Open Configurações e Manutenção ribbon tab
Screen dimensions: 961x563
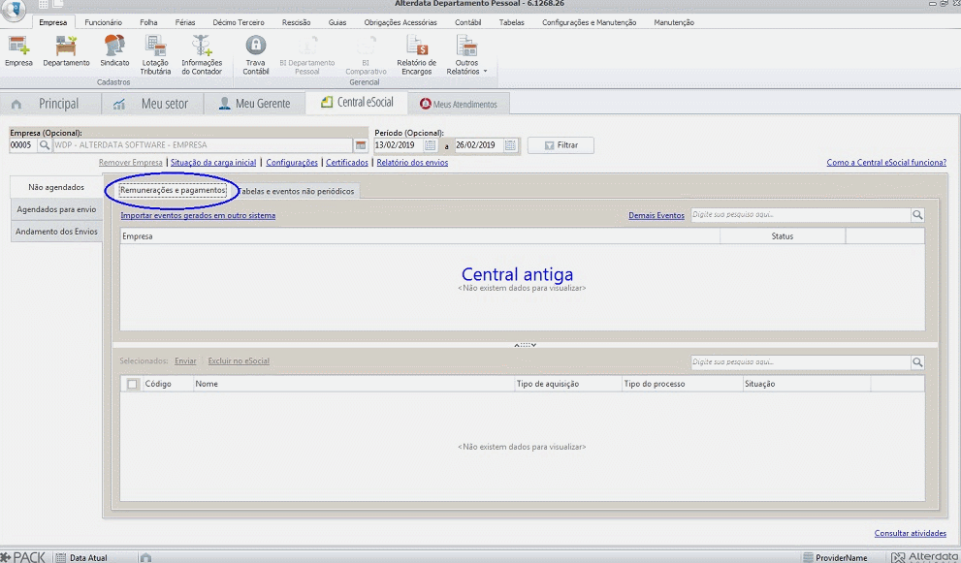click(x=589, y=22)
